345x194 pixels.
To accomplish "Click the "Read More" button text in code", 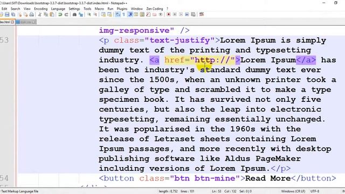I will [268, 178].
